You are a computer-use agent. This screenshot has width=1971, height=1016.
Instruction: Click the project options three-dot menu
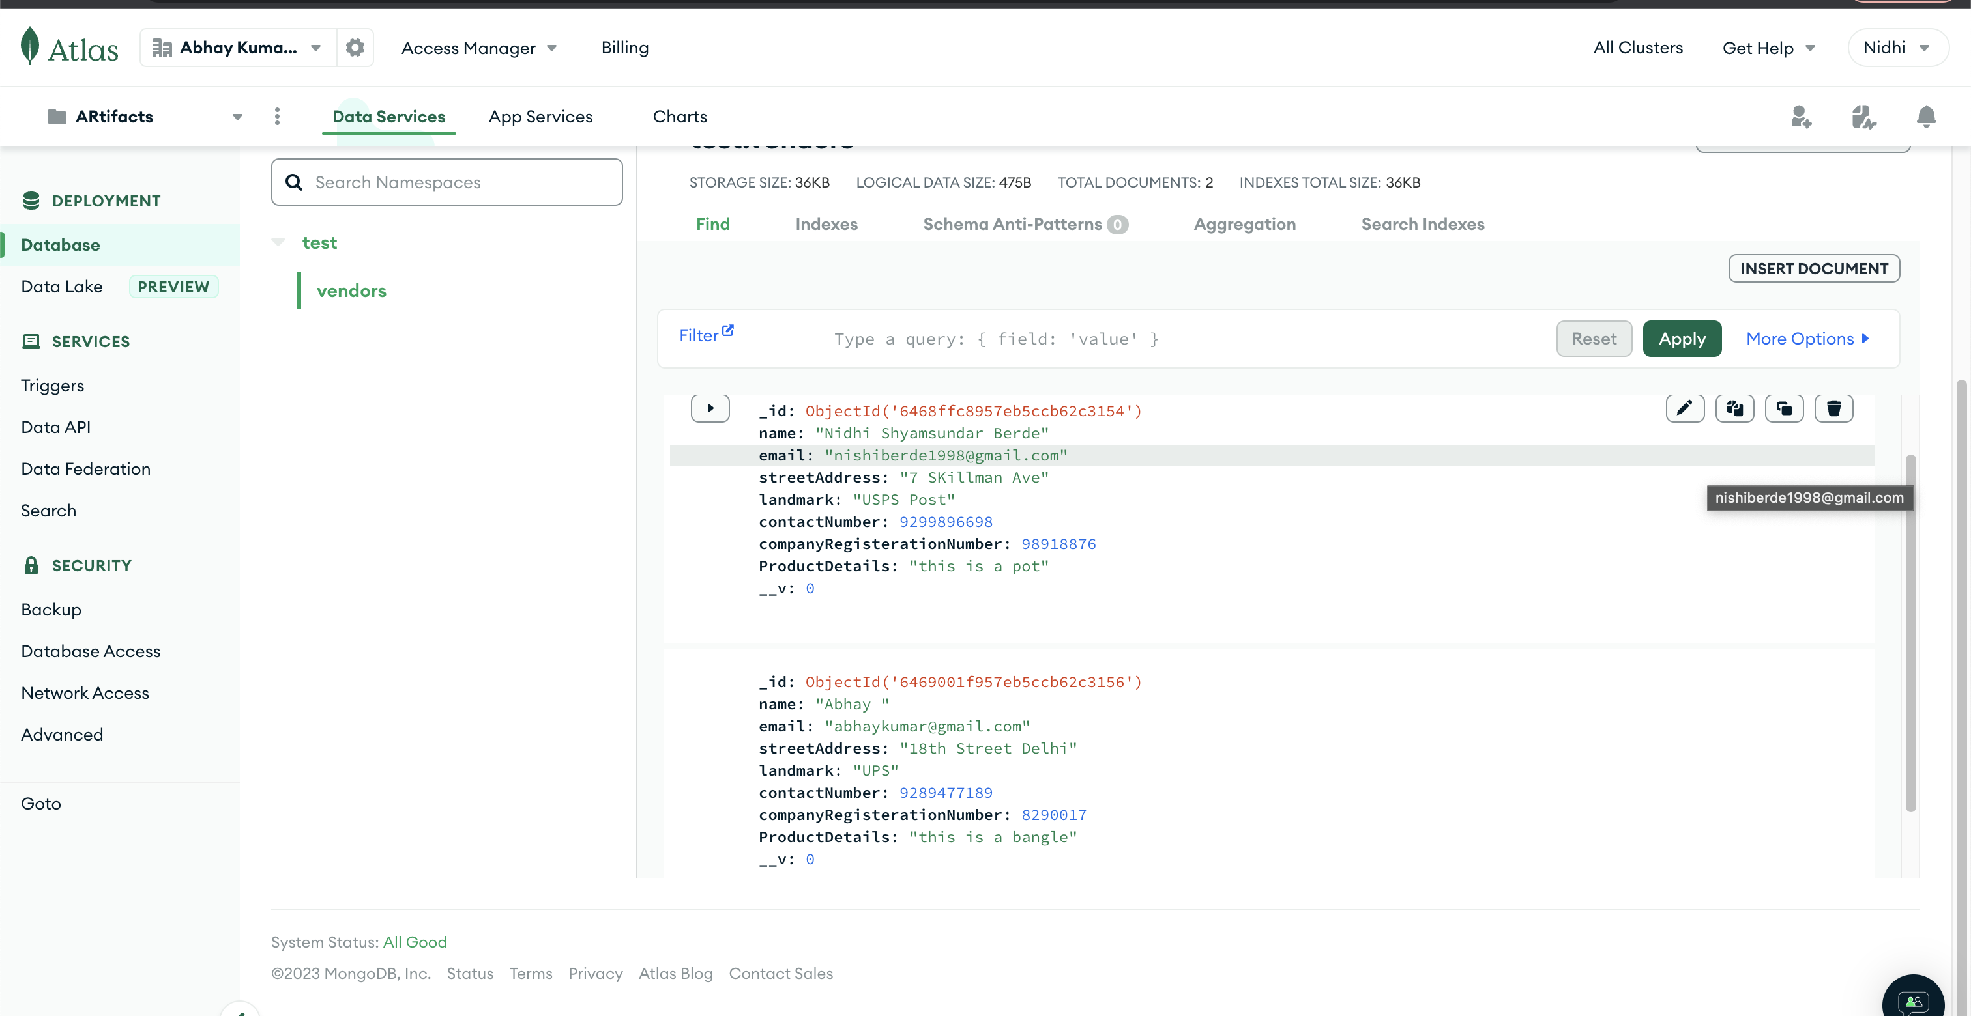tap(277, 116)
